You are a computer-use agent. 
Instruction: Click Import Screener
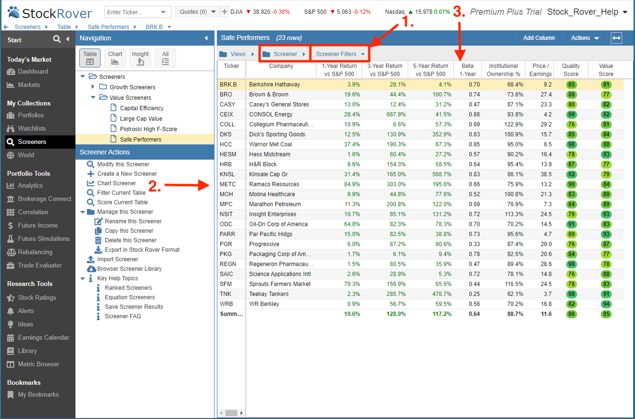[118, 259]
